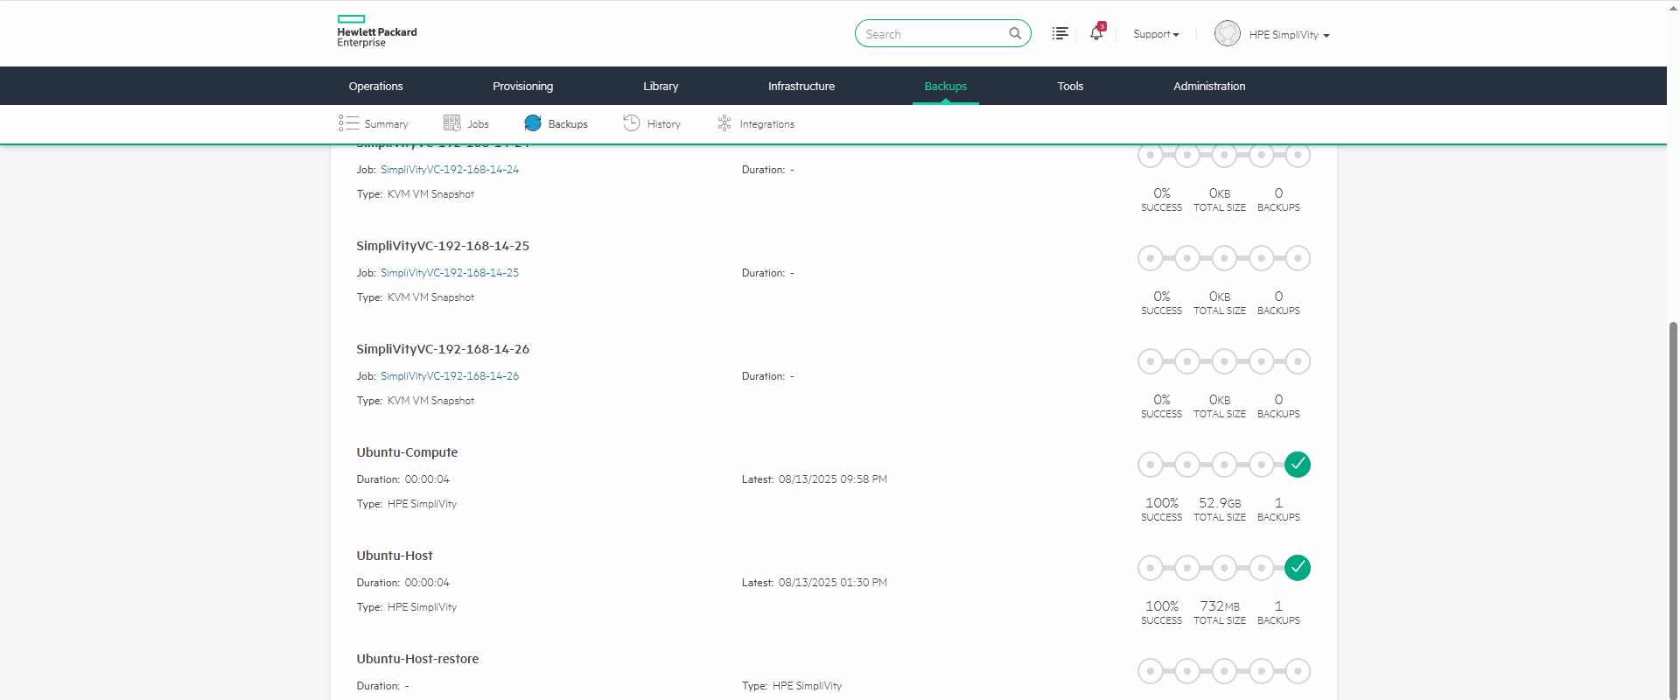The width and height of the screenshot is (1680, 700).
Task: Click the Search input field
Action: [x=932, y=34]
